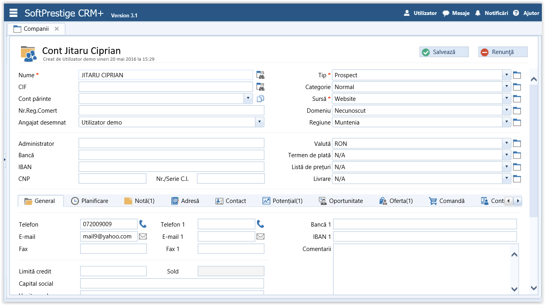
Task: Click the CIF input field
Action: click(x=166, y=87)
